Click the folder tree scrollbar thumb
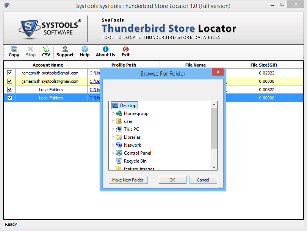Image resolution: width=307 pixels, height=231 pixels. 214,128
